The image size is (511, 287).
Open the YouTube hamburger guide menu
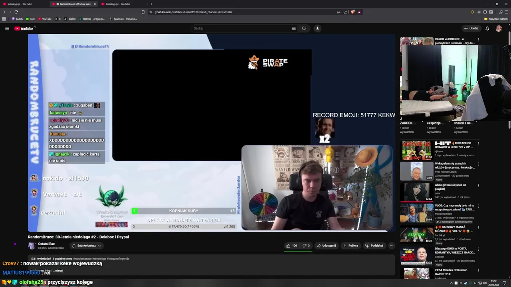(x=7, y=28)
